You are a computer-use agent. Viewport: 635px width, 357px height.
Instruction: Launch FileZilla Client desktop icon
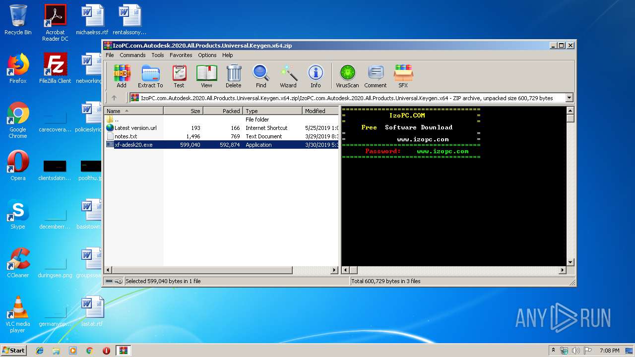click(55, 68)
